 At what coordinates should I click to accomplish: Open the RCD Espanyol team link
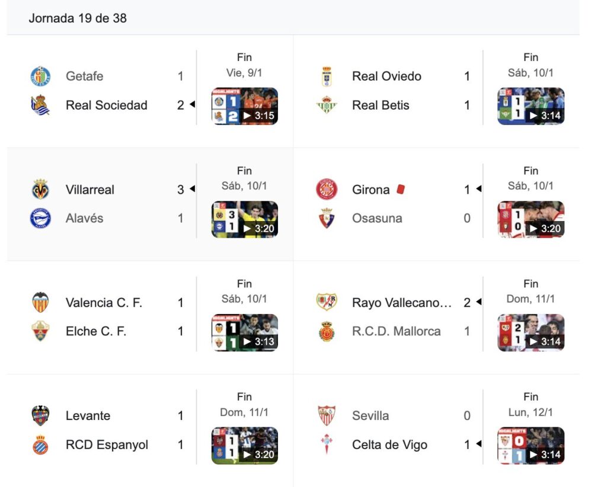(x=107, y=445)
